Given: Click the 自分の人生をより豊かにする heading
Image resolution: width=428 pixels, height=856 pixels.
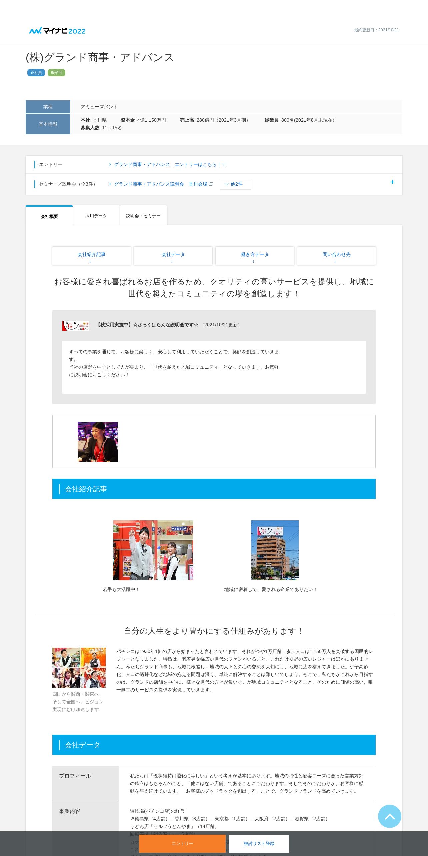Looking at the screenshot, I should [x=214, y=631].
